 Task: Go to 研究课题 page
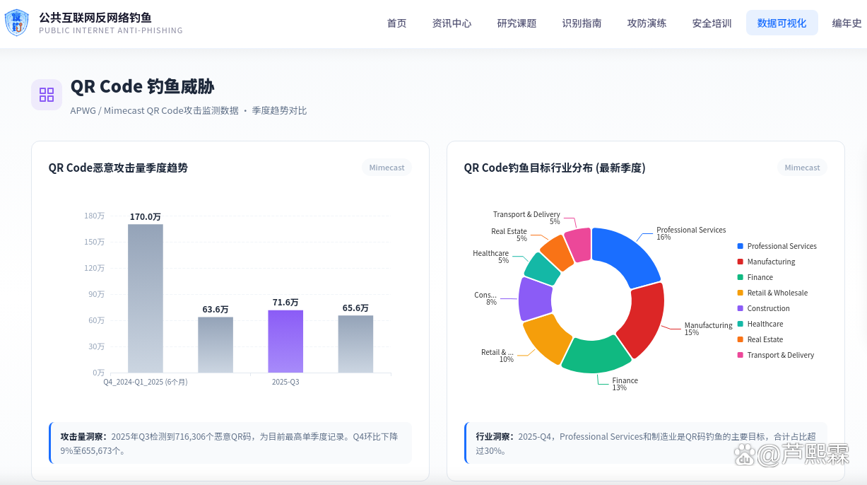(x=517, y=23)
